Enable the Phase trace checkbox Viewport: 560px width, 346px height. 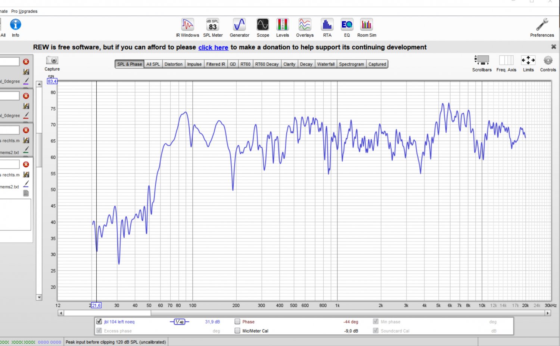[x=237, y=321]
